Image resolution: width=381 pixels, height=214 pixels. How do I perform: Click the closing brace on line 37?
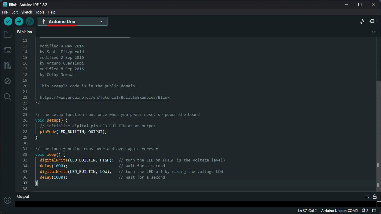[36, 183]
